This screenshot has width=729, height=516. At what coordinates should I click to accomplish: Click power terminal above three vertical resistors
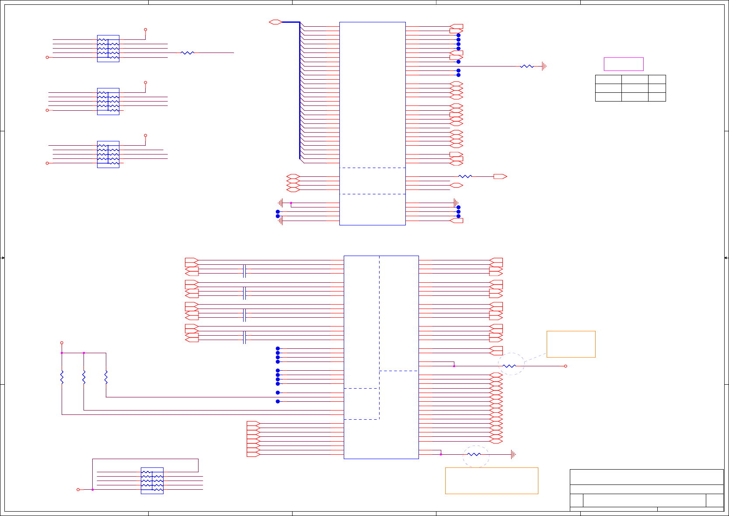[62, 343]
